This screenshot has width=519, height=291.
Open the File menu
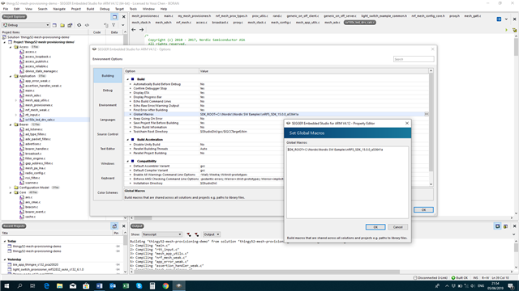[x=6, y=9]
